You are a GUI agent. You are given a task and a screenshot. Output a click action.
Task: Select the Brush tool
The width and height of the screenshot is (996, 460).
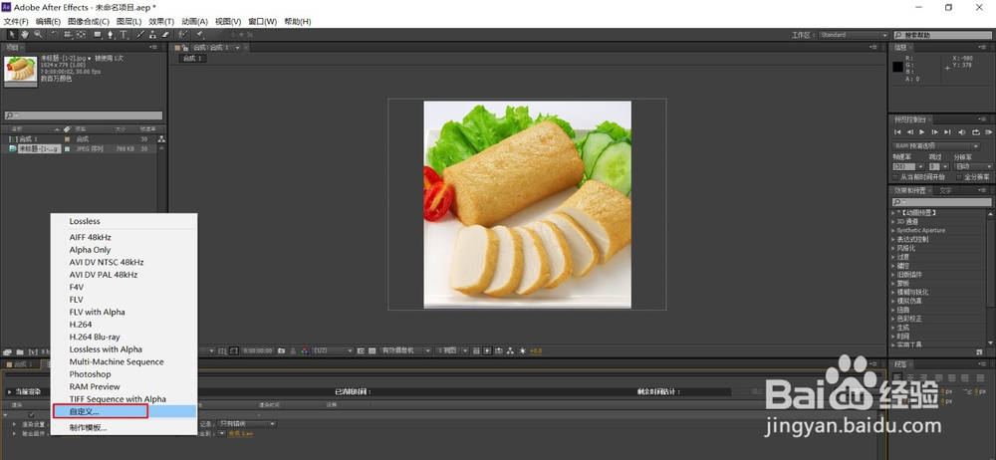[140, 34]
